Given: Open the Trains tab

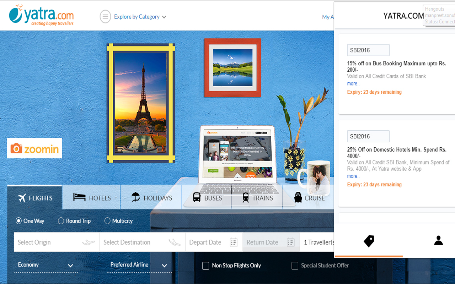Looking at the screenshot, I should click(257, 198).
